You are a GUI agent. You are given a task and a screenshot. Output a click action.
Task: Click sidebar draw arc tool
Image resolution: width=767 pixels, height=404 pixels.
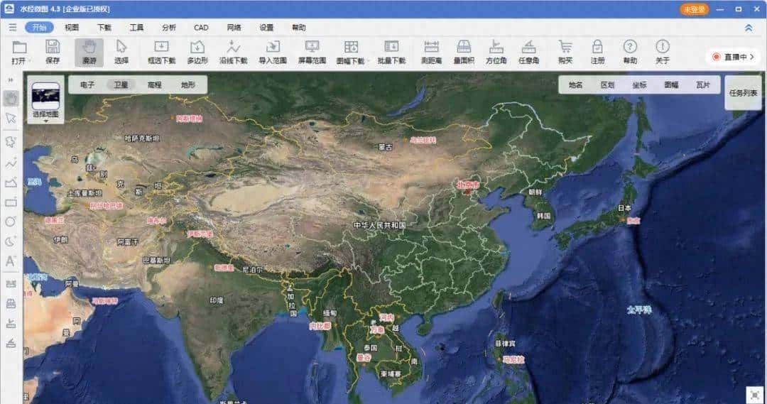11,241
